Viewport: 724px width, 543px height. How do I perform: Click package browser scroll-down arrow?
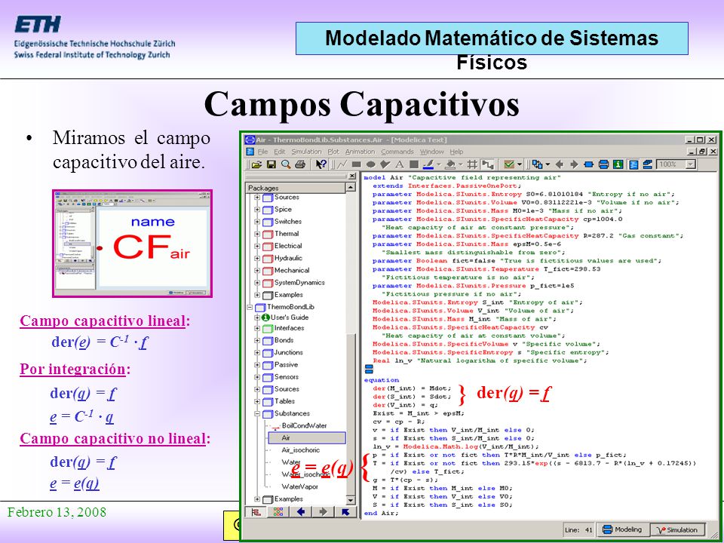tap(351, 500)
